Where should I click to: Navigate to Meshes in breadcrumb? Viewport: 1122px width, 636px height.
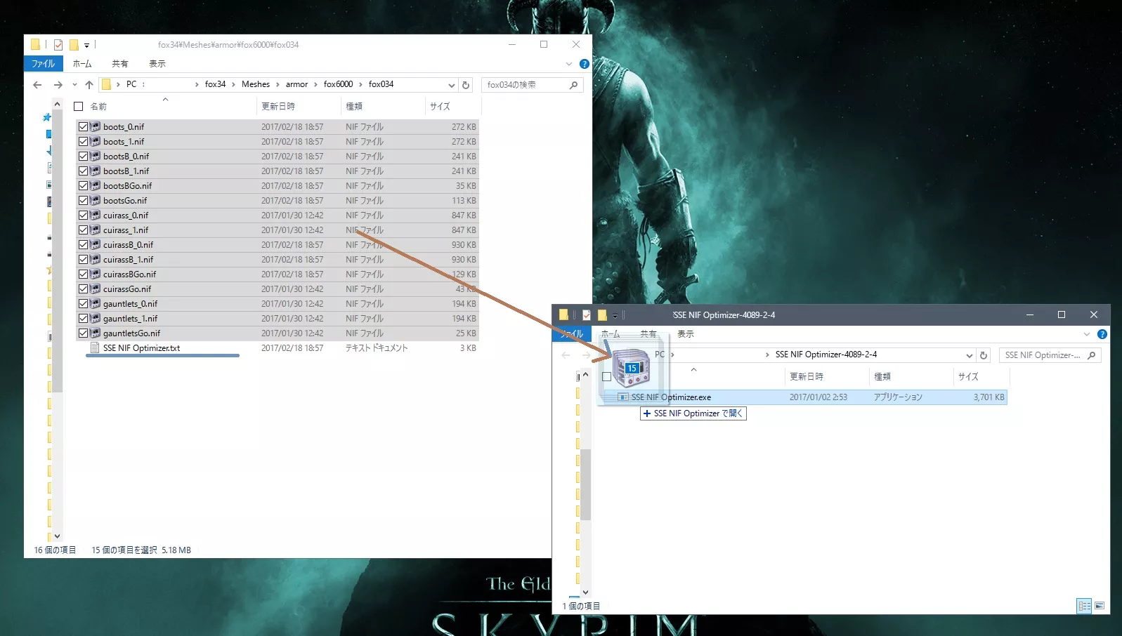pyautogui.click(x=256, y=84)
